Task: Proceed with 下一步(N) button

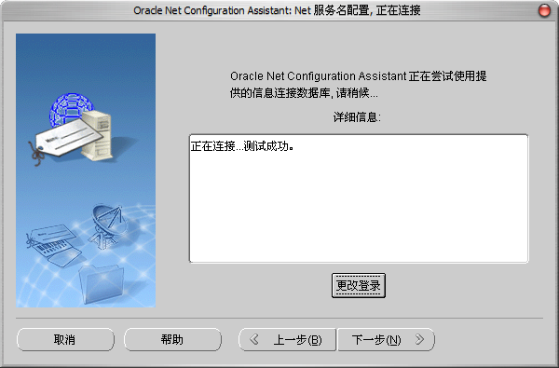Action: coord(386,339)
